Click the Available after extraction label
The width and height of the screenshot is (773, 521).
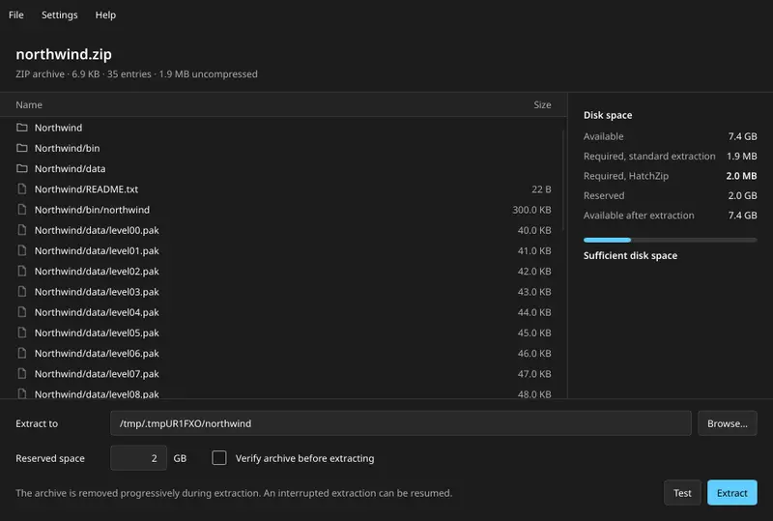coord(639,216)
